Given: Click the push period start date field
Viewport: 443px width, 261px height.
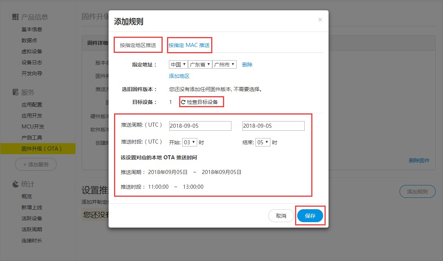Looking at the screenshot, I should click(x=200, y=126).
